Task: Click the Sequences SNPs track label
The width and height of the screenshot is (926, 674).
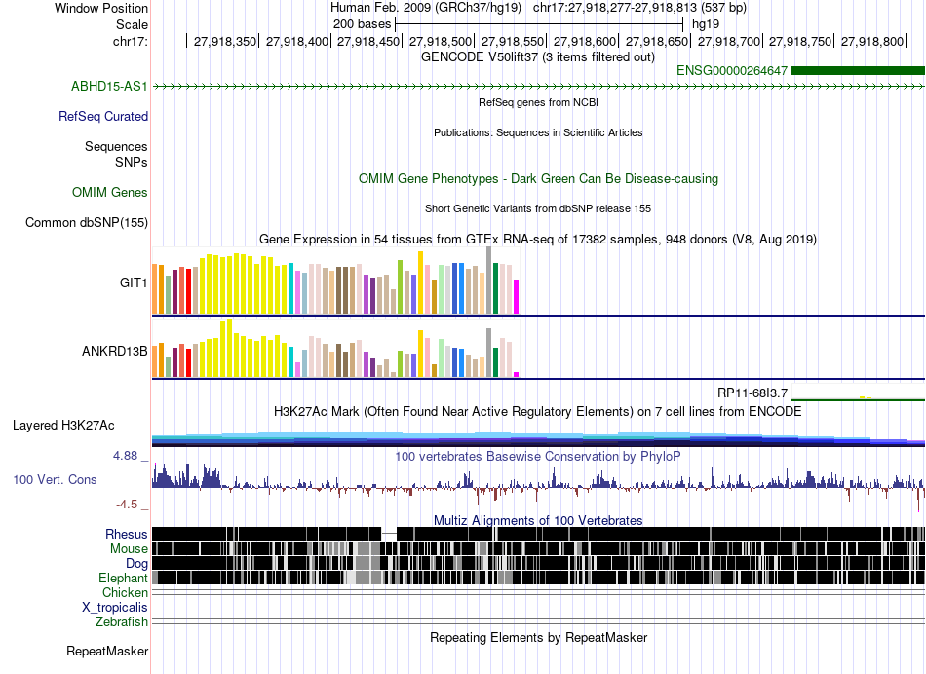Action: click(116, 154)
